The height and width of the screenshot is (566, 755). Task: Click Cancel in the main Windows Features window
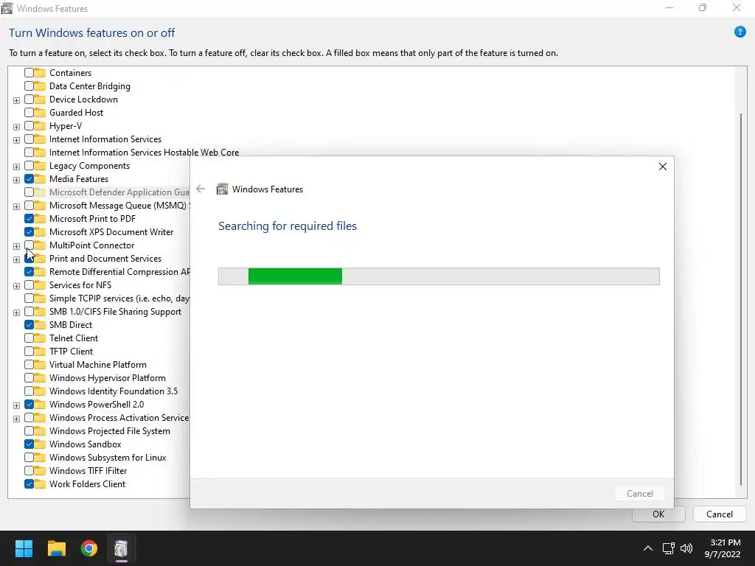720,514
